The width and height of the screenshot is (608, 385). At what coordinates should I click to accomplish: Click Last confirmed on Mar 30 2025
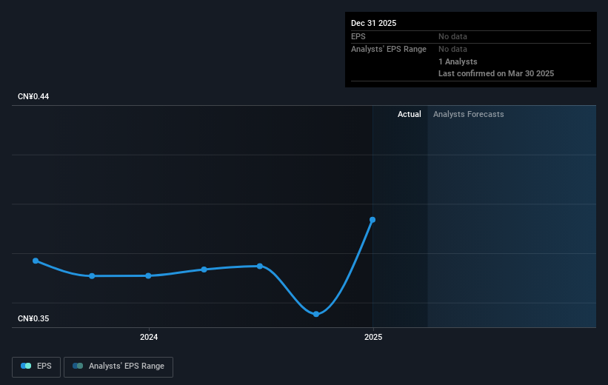[496, 73]
